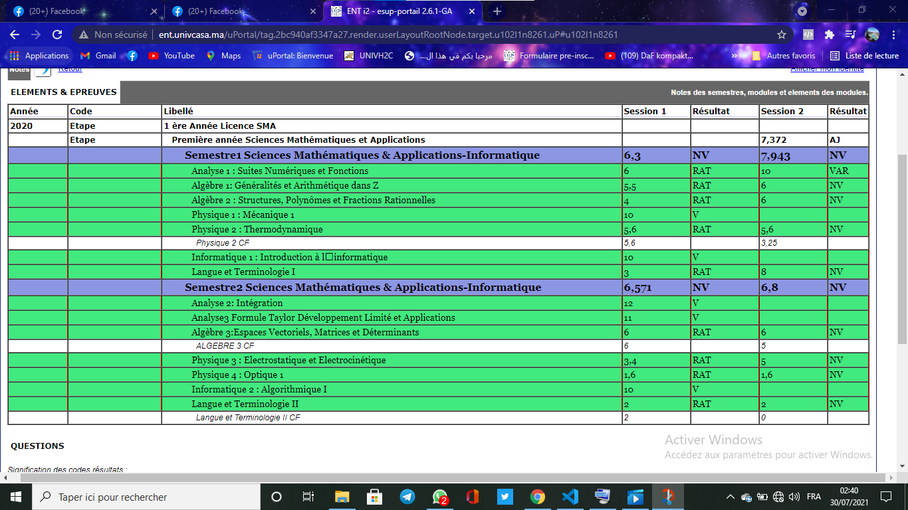Open the Gmail bookmark
Screen dimensions: 908x510
[x=98, y=56]
